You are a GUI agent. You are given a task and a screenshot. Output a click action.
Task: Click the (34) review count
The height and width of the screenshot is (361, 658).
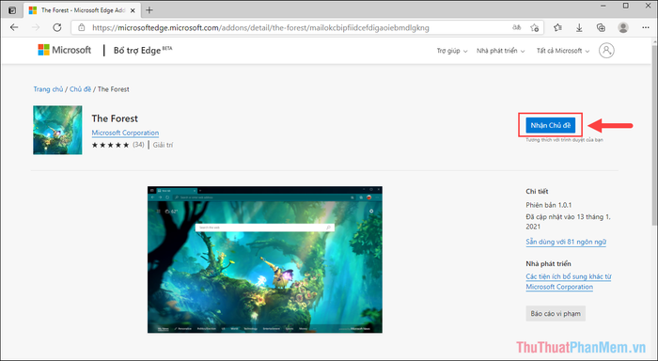pyautogui.click(x=138, y=145)
